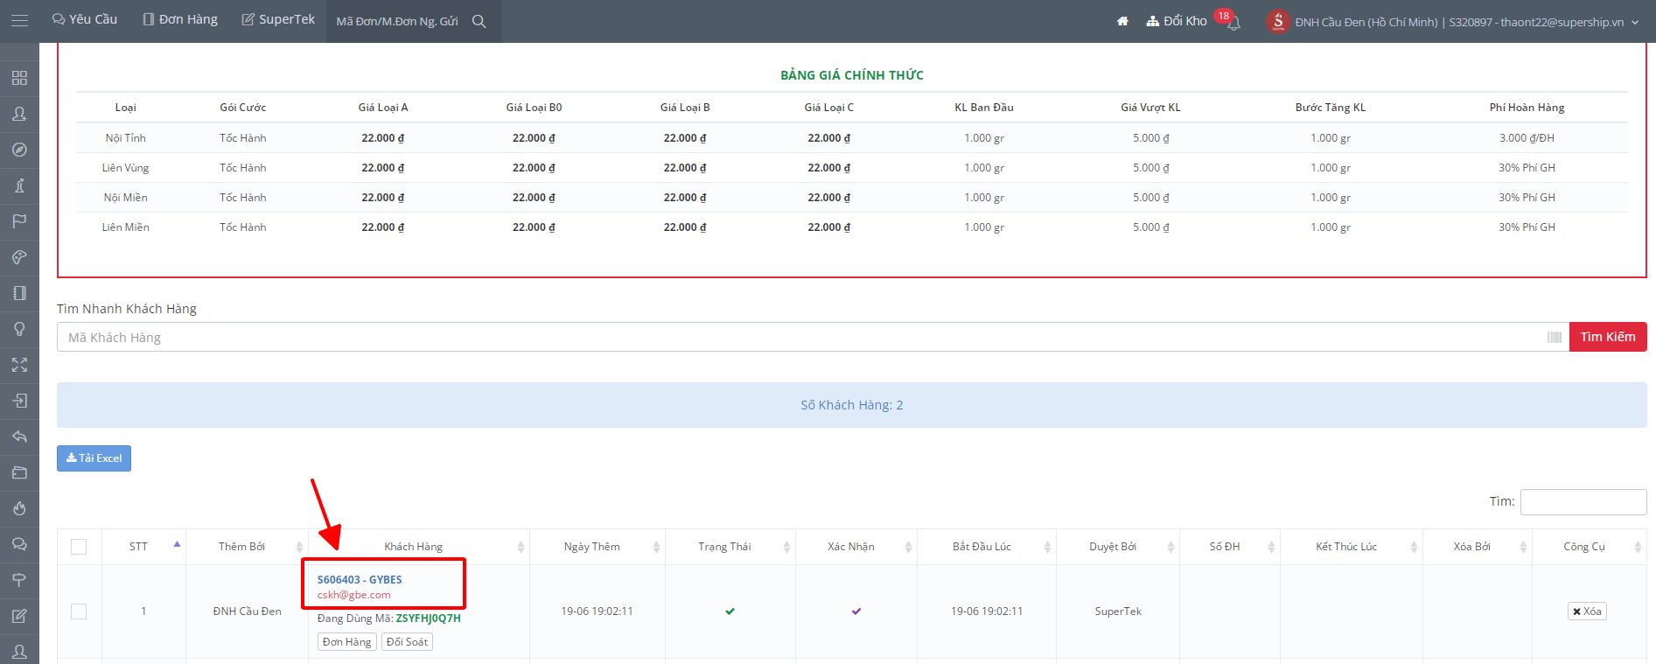1656x664 pixels.
Task: Open the hamburger menu at top left
Action: point(19,20)
